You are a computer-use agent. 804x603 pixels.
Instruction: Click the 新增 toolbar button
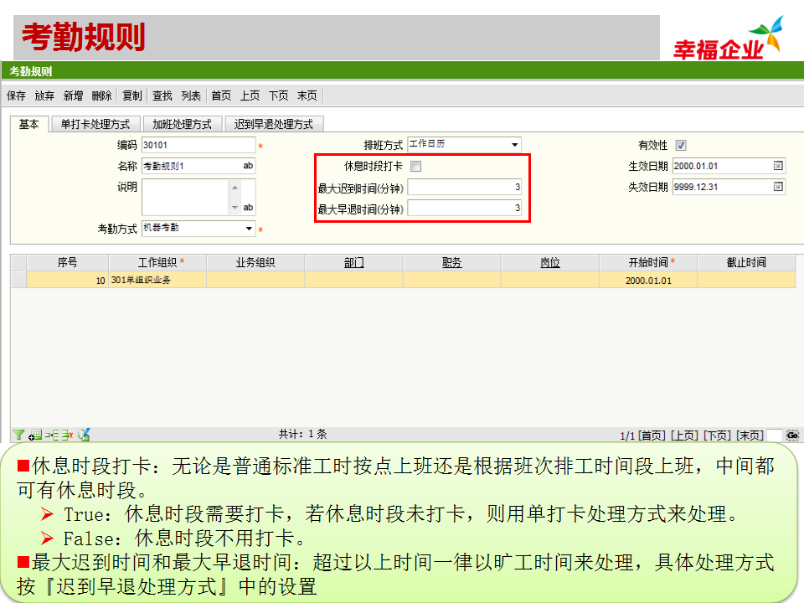[x=73, y=95]
